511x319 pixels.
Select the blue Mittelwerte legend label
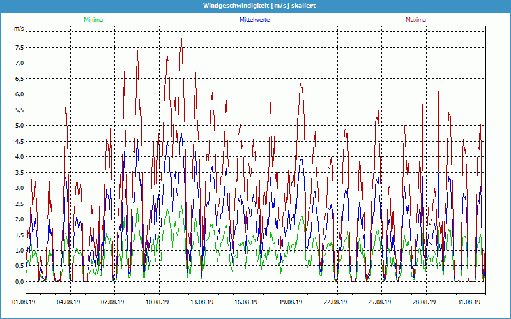click(254, 20)
